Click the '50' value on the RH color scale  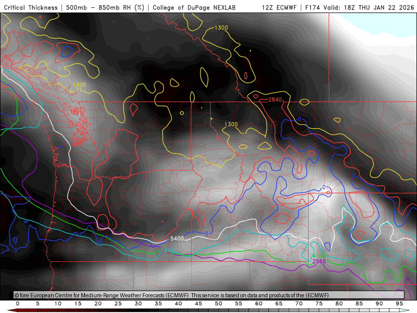(x=218, y=304)
